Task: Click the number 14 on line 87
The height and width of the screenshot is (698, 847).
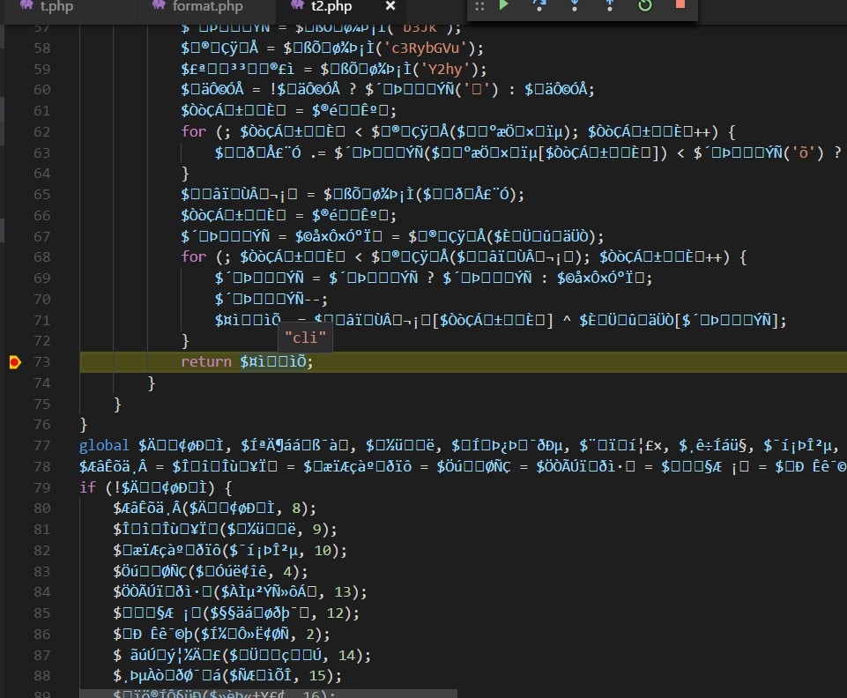Action: click(x=346, y=656)
